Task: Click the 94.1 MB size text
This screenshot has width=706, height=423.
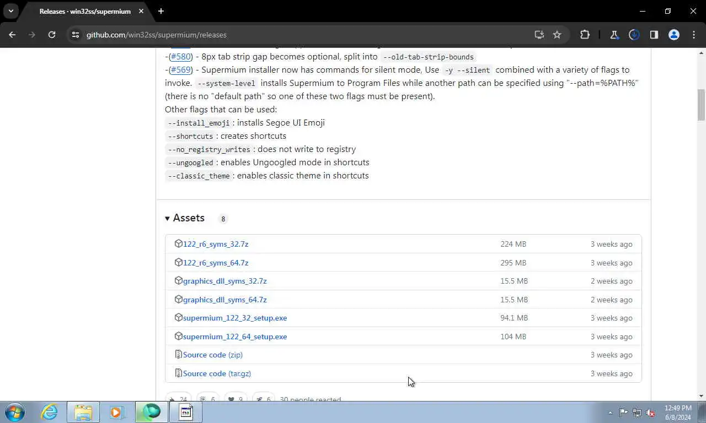Action: pos(514,318)
